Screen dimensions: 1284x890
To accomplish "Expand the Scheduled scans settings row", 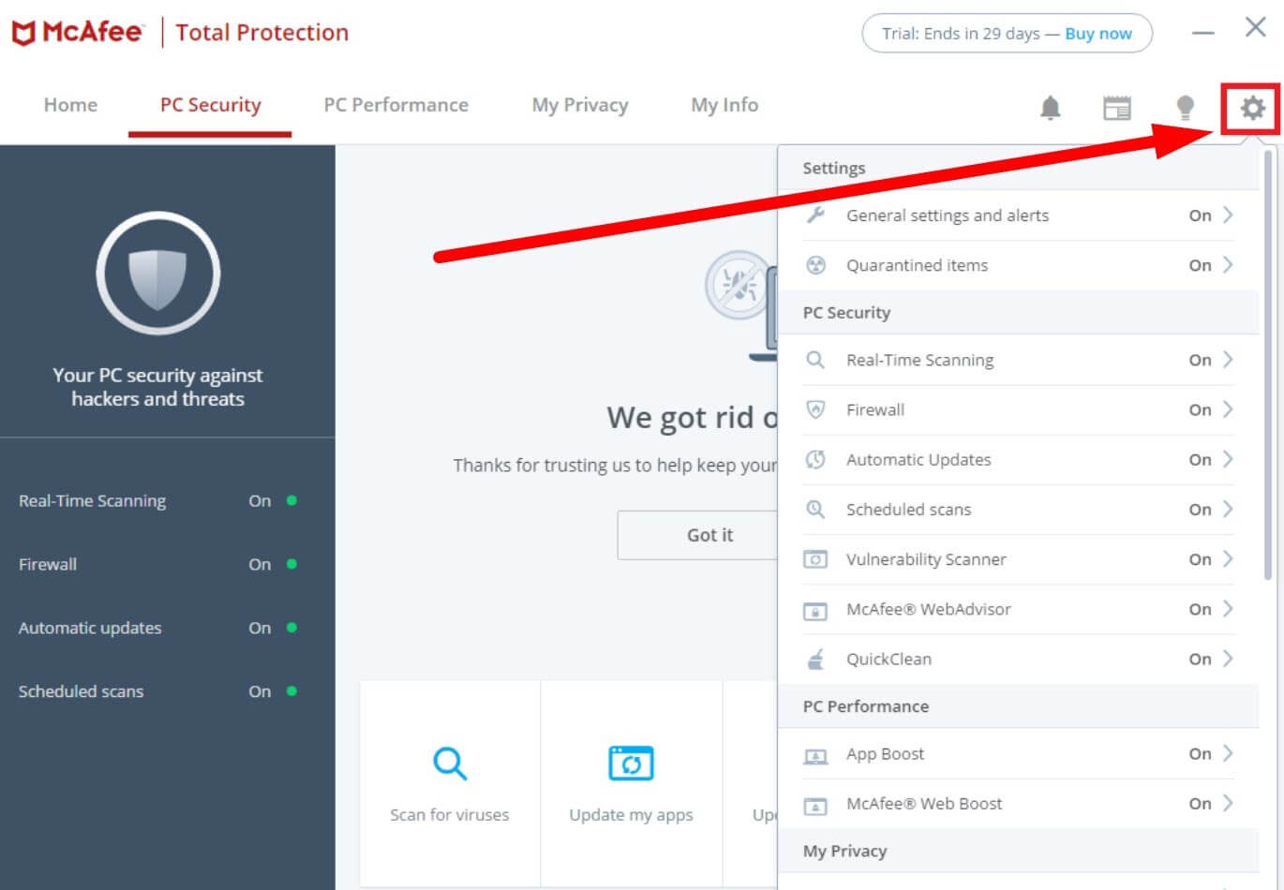I will [x=1230, y=509].
